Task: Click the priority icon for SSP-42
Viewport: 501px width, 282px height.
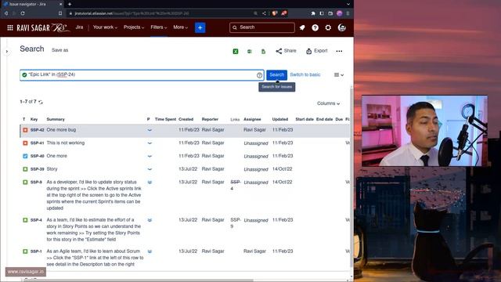Action: (150, 130)
